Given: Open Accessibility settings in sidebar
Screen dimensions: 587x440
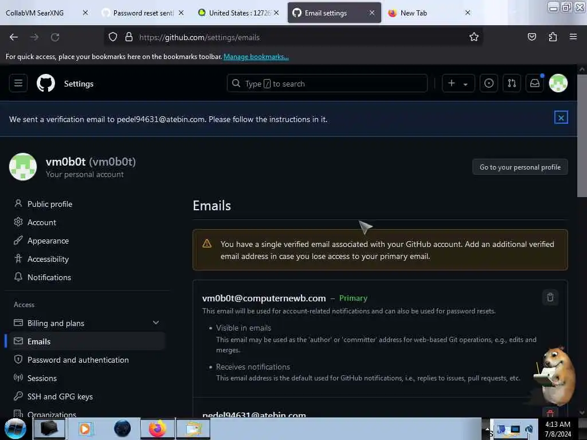Looking at the screenshot, I should [x=48, y=259].
